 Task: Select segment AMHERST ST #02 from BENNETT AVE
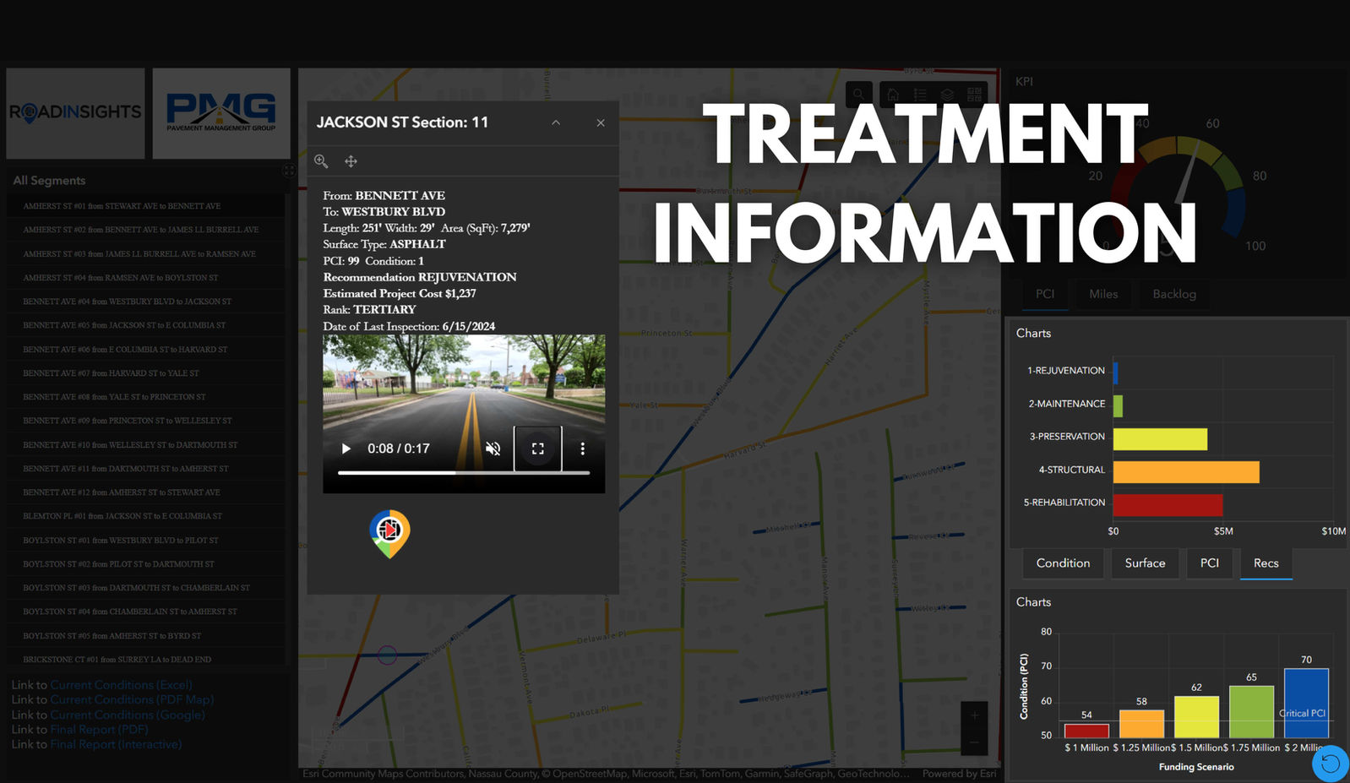pos(145,230)
